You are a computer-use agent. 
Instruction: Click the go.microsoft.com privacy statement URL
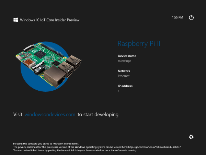[154, 147]
